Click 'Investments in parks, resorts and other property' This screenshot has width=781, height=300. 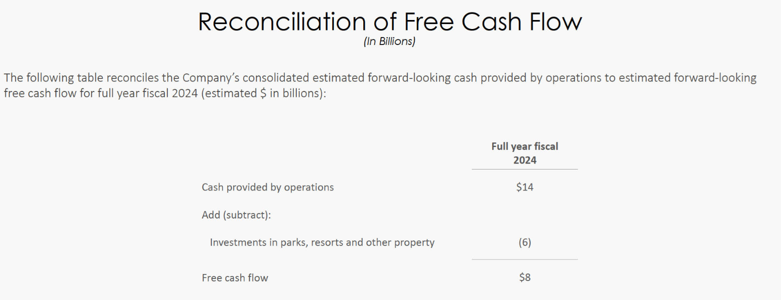pos(322,242)
